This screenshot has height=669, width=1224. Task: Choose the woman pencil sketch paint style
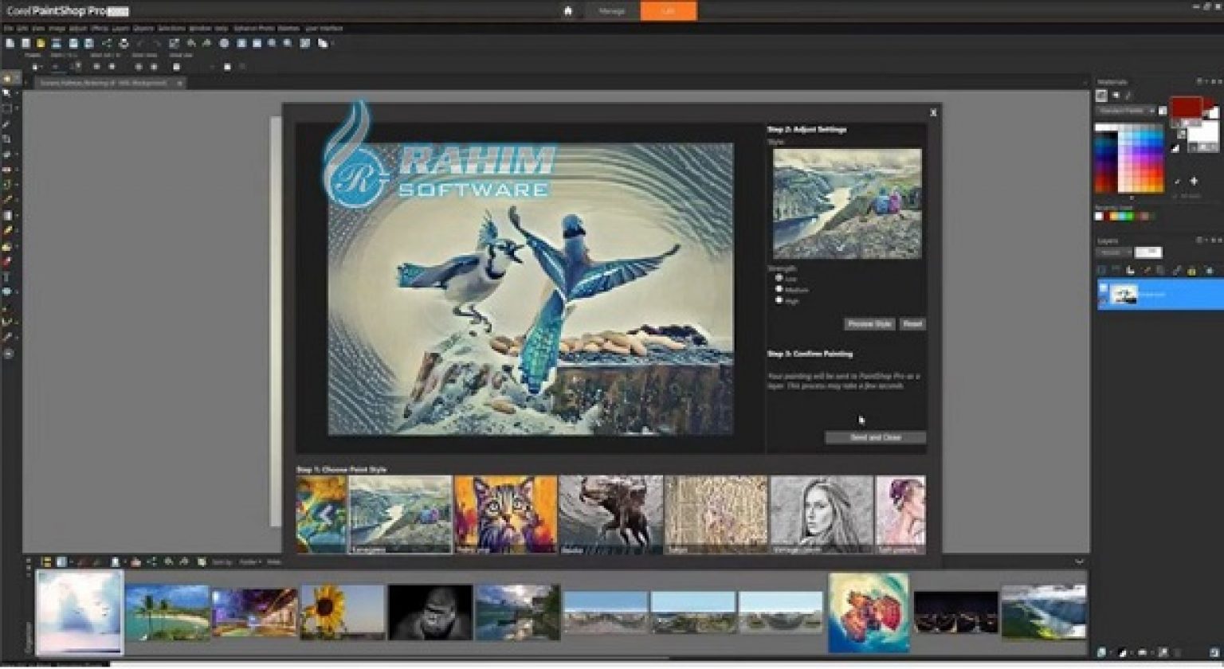click(x=822, y=514)
